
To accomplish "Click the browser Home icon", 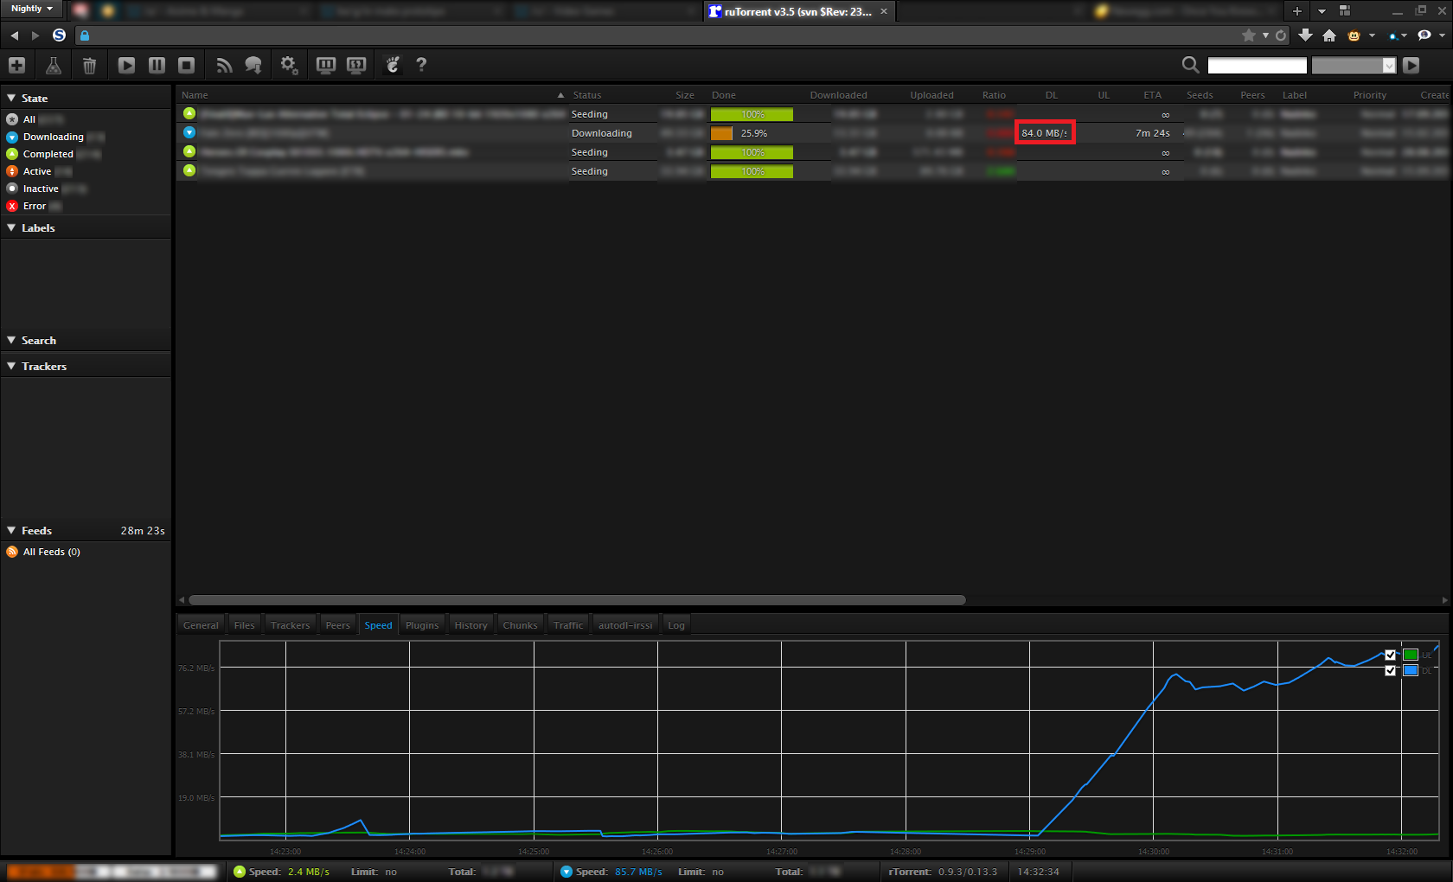I will (x=1329, y=35).
